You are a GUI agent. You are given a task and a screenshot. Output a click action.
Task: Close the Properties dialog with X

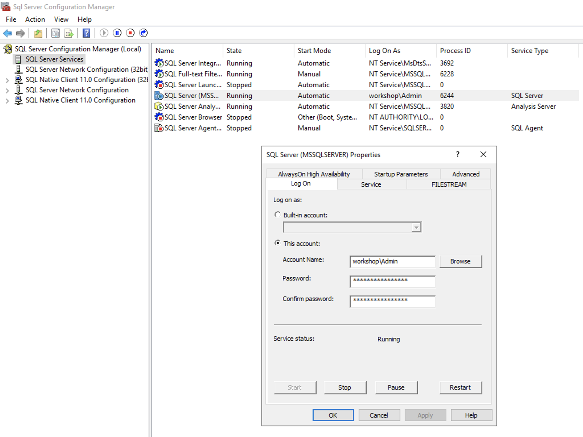[483, 154]
